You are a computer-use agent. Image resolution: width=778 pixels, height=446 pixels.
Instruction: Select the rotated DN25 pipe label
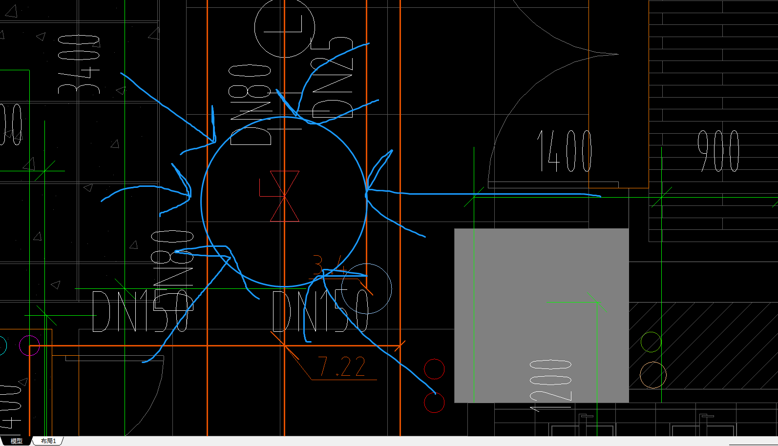click(332, 78)
